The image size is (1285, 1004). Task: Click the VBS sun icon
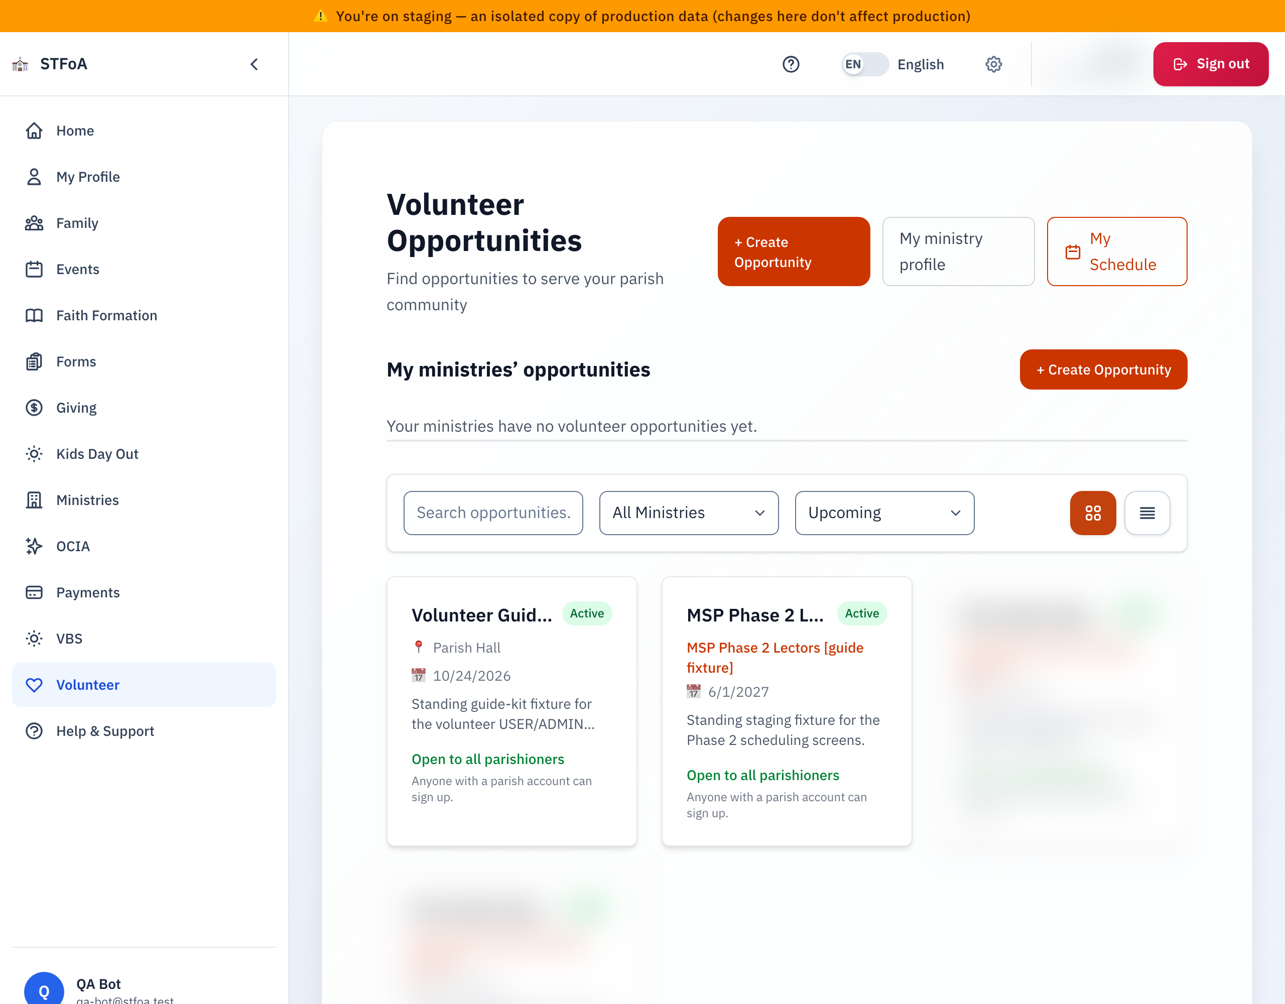click(x=34, y=639)
